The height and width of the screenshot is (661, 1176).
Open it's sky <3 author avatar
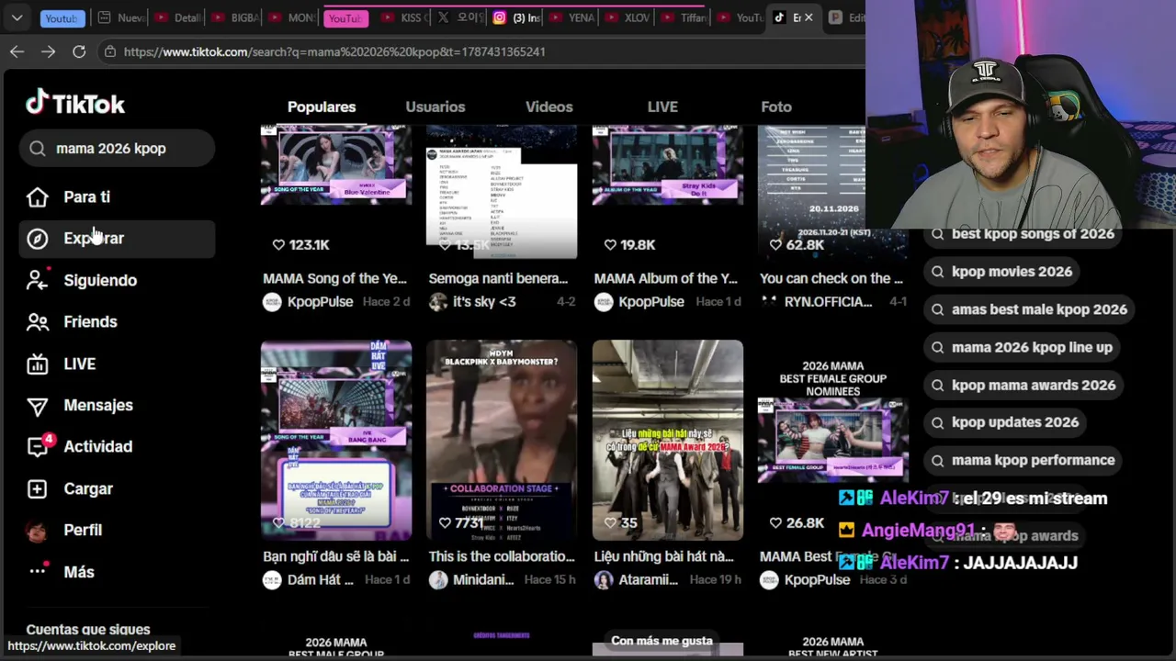[x=437, y=302]
